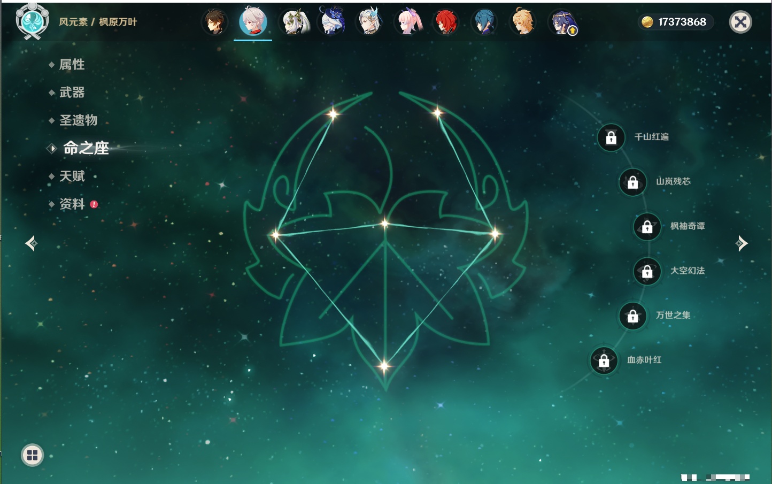Viewport: 772px width, 484px height.
Task: Select Kazuha's highlighted portrait
Action: (x=253, y=22)
